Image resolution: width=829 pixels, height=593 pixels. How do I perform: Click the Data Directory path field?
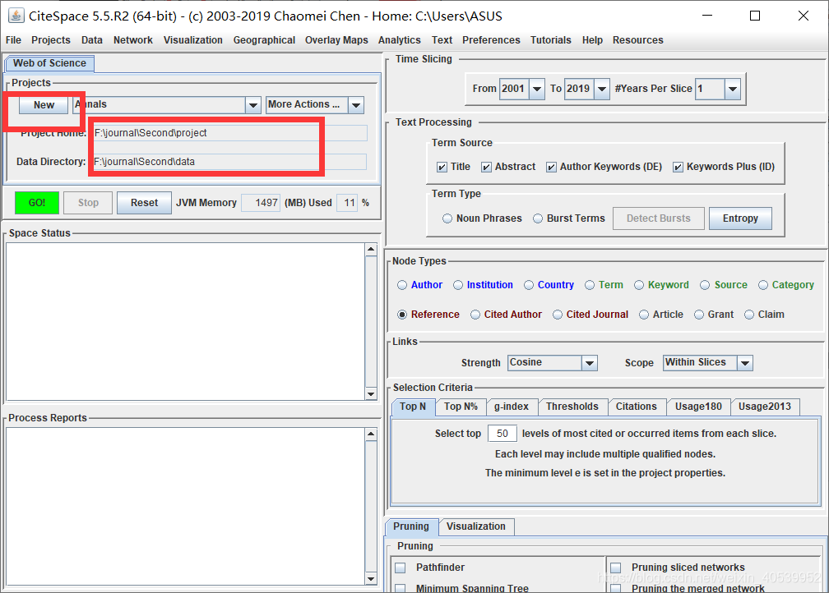coord(230,162)
